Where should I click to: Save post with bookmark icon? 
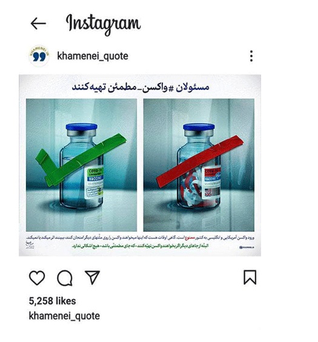(x=250, y=278)
